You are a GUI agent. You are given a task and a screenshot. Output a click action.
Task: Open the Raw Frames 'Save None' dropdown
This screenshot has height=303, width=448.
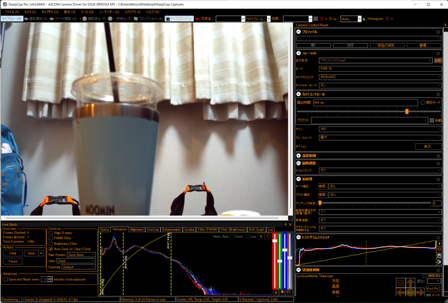coord(81,255)
